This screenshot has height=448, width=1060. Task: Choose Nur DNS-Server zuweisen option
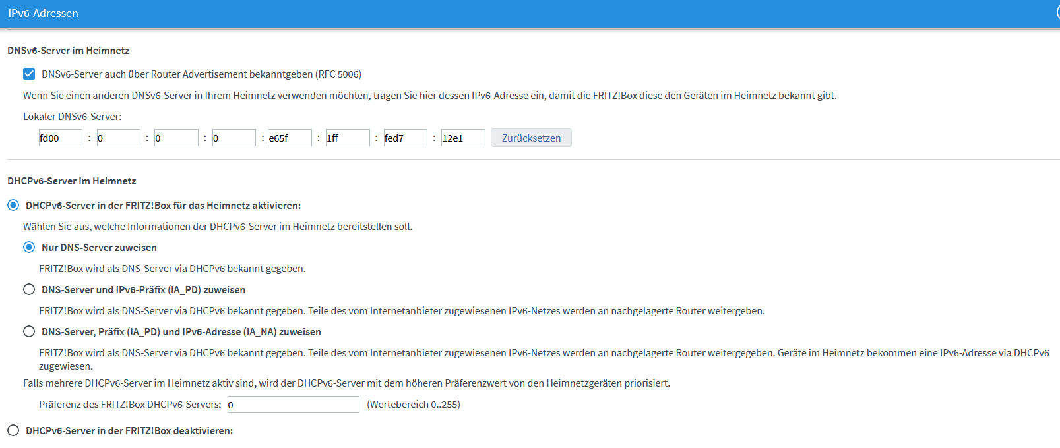click(29, 248)
